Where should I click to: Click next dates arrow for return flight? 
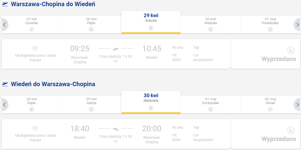click(x=297, y=105)
